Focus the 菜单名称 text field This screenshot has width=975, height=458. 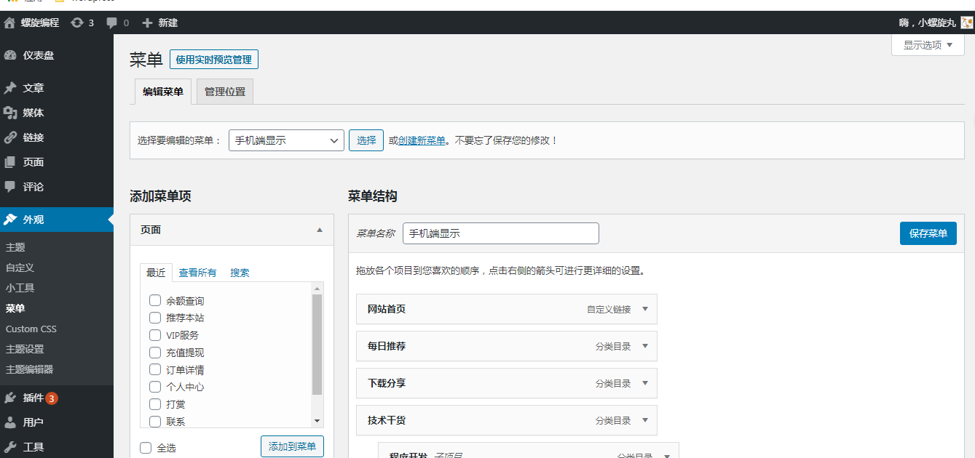point(501,233)
